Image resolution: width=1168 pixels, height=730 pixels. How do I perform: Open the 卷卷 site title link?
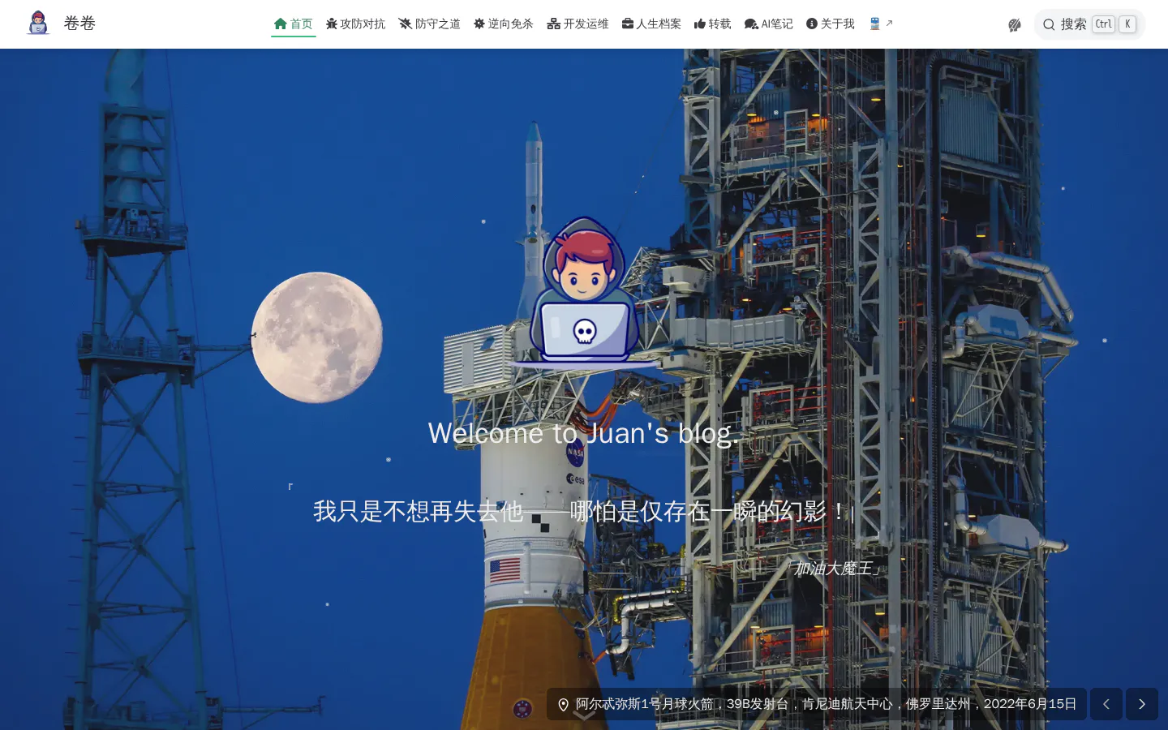point(79,24)
